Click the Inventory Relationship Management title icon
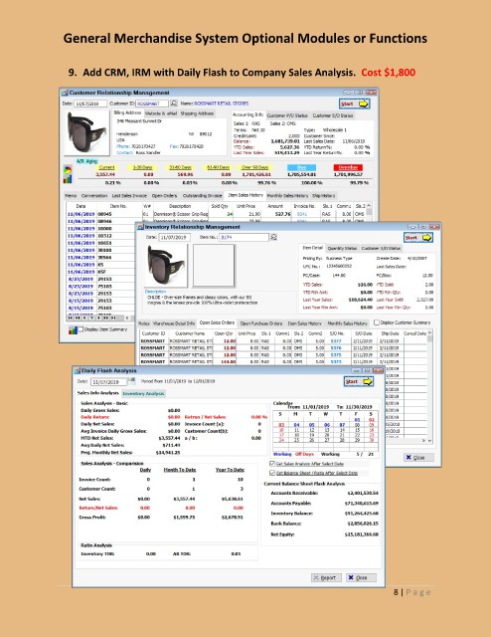 (141, 227)
